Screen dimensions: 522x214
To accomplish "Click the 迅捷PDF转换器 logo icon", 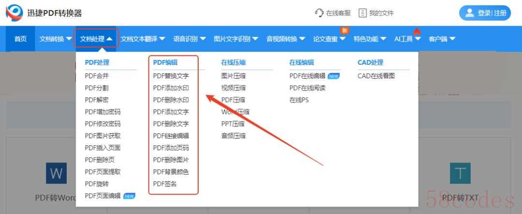I will tap(14, 13).
